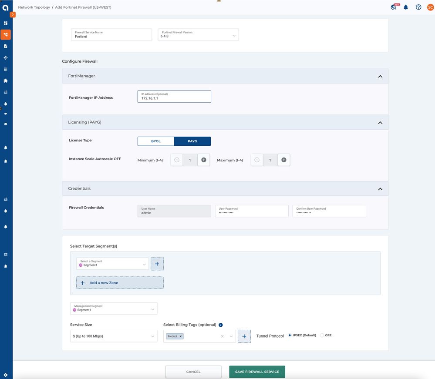Decrease the Minimum instance count
This screenshot has height=379, width=435.
[x=177, y=160]
